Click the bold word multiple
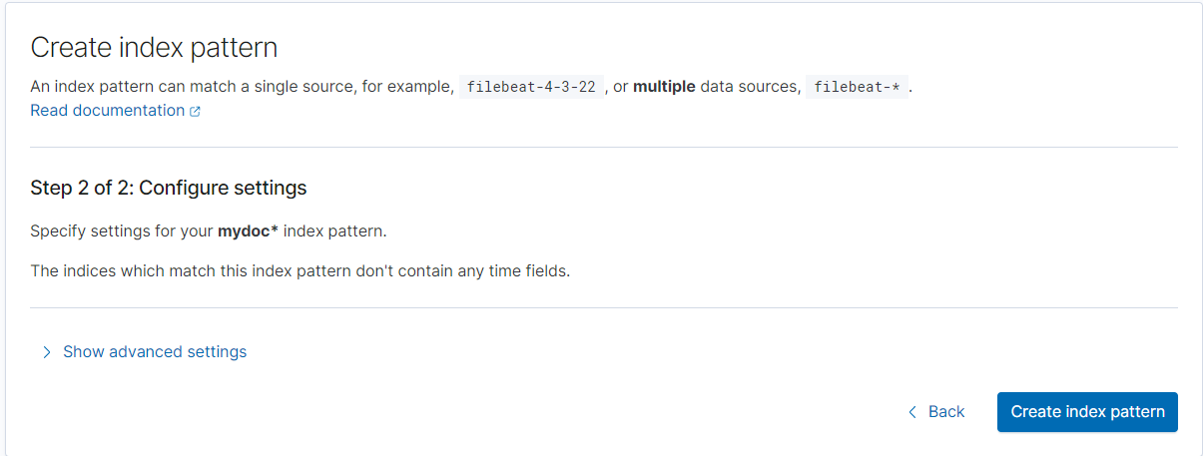This screenshot has height=456, width=1203. pyautogui.click(x=664, y=87)
